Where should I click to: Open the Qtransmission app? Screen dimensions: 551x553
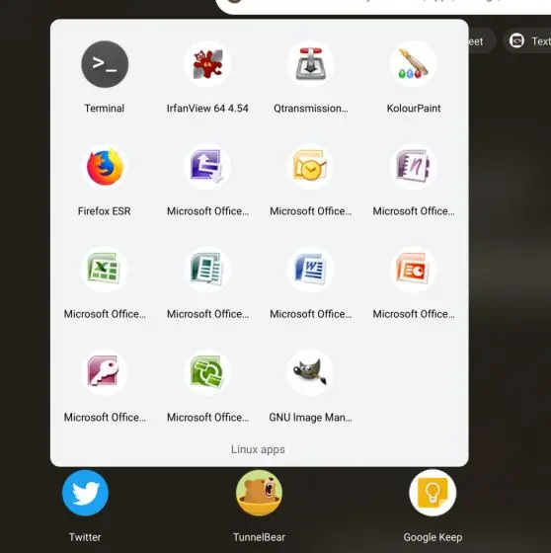click(310, 64)
